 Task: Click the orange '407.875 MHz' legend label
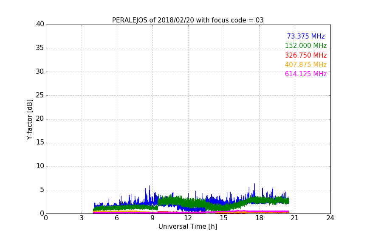point(306,65)
